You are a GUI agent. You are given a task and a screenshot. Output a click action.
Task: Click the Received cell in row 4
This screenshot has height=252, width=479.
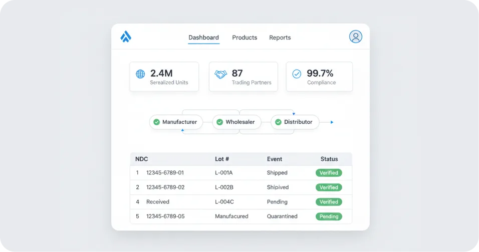pos(158,202)
